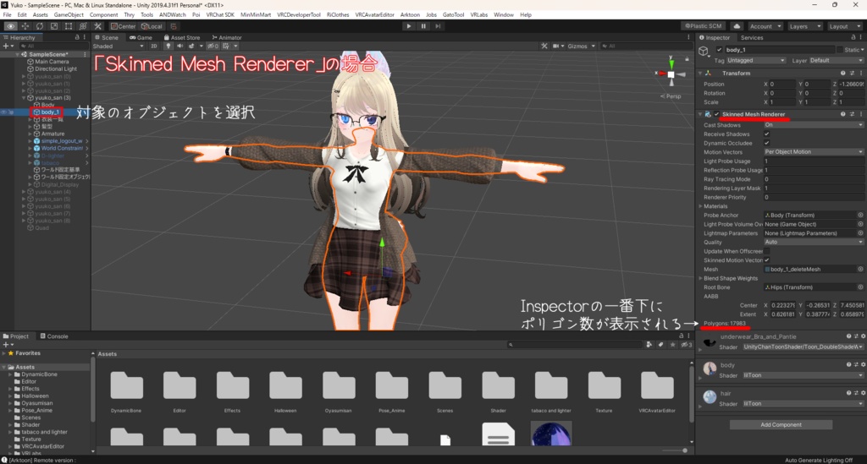Click the Skinned Mesh Renderer help icon
Image resolution: width=867 pixels, height=464 pixels.
click(842, 114)
